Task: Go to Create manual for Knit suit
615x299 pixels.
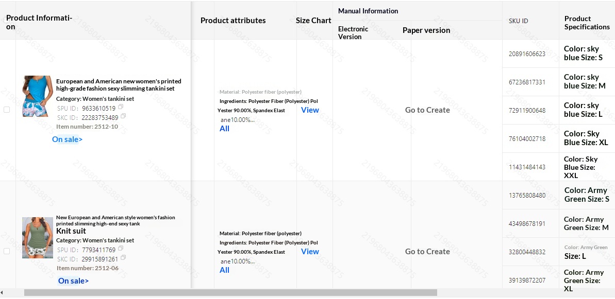Action: click(427, 252)
